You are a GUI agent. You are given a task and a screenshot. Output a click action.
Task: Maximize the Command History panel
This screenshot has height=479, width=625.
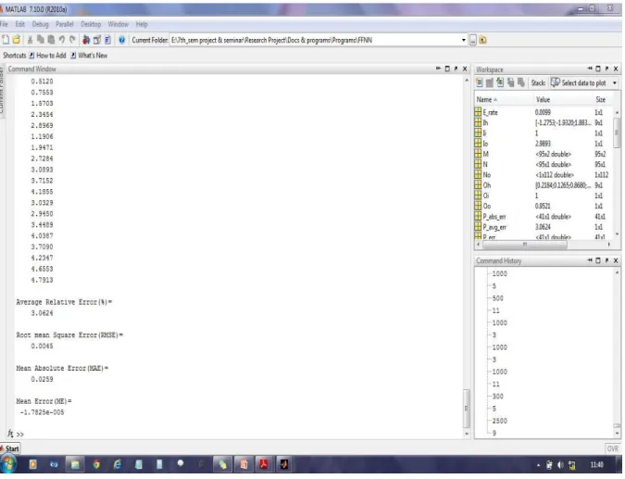(598, 260)
